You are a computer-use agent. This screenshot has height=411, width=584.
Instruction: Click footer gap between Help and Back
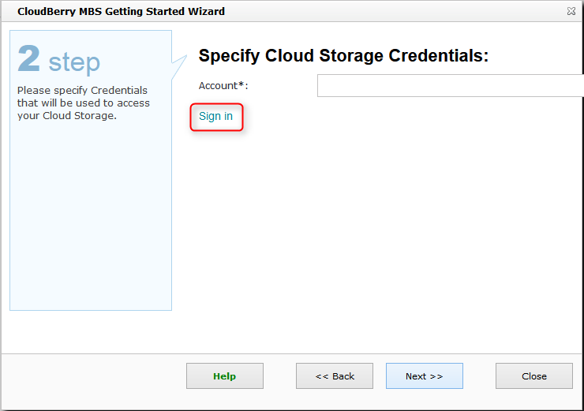click(279, 376)
